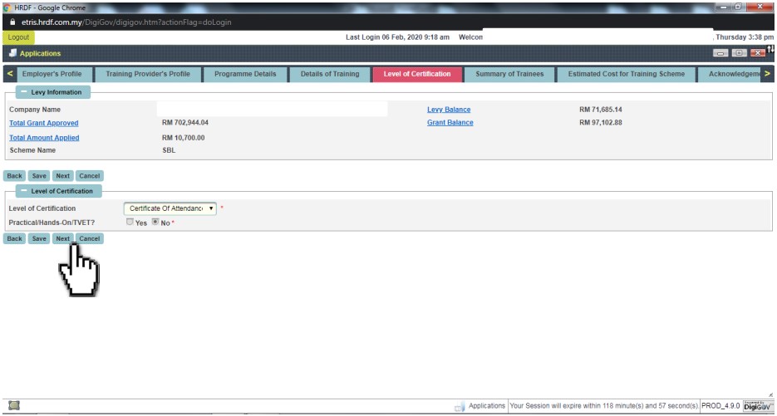Select No for Practical/Hands-On/TVET

(x=155, y=223)
